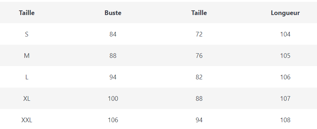Screen dimensions: 317x129
Task: Click the second Taille column header
Action: click(199, 13)
